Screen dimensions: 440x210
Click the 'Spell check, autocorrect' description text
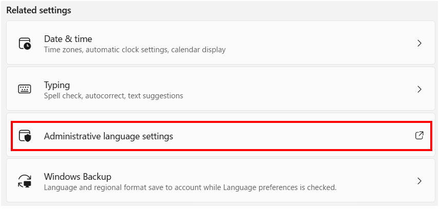(113, 96)
